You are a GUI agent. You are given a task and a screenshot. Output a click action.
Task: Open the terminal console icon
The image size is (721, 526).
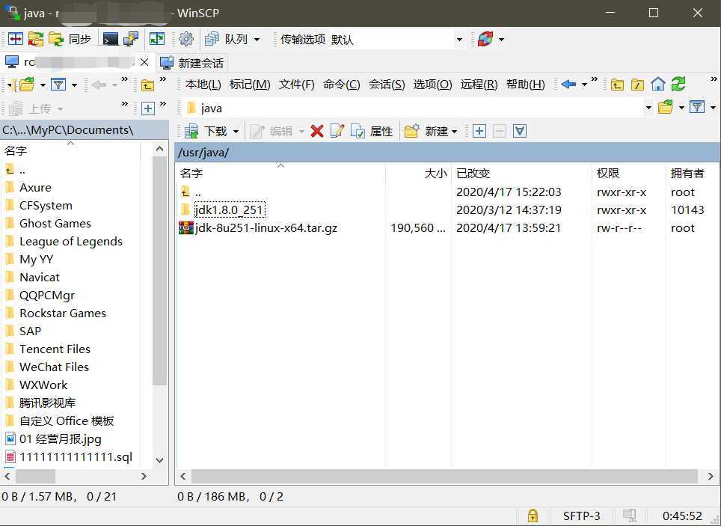[x=111, y=39]
